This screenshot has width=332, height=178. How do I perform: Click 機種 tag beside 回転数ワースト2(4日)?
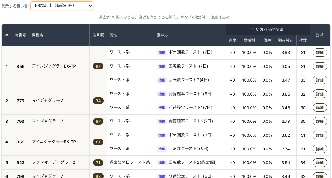162,80
